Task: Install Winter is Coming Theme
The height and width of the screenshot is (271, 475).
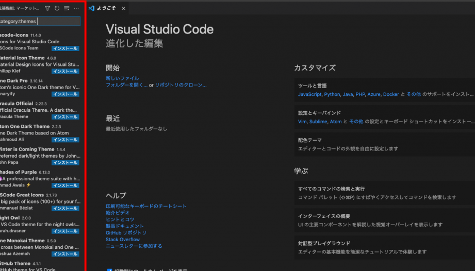Action: click(65, 162)
